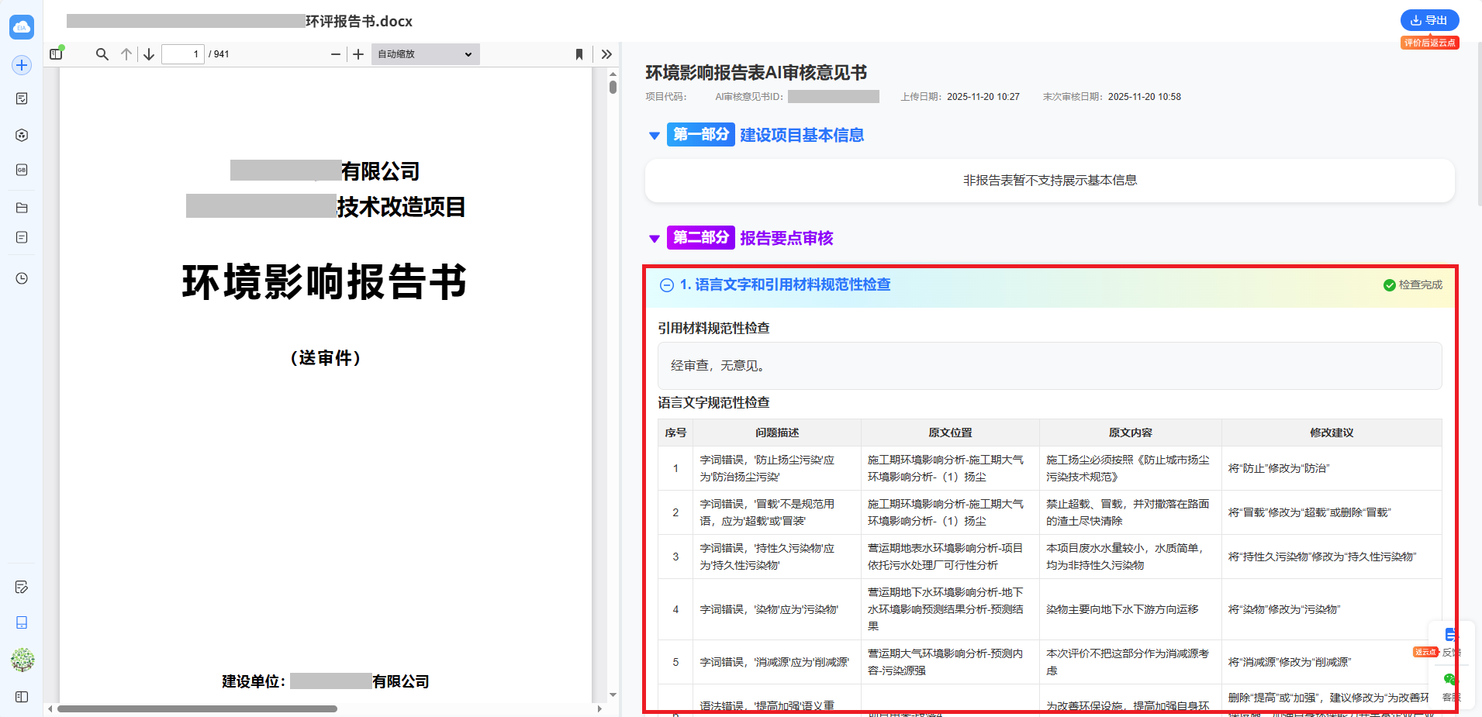1482x717 pixels.
Task: Open the double-chevron tools menu
Action: point(606,54)
